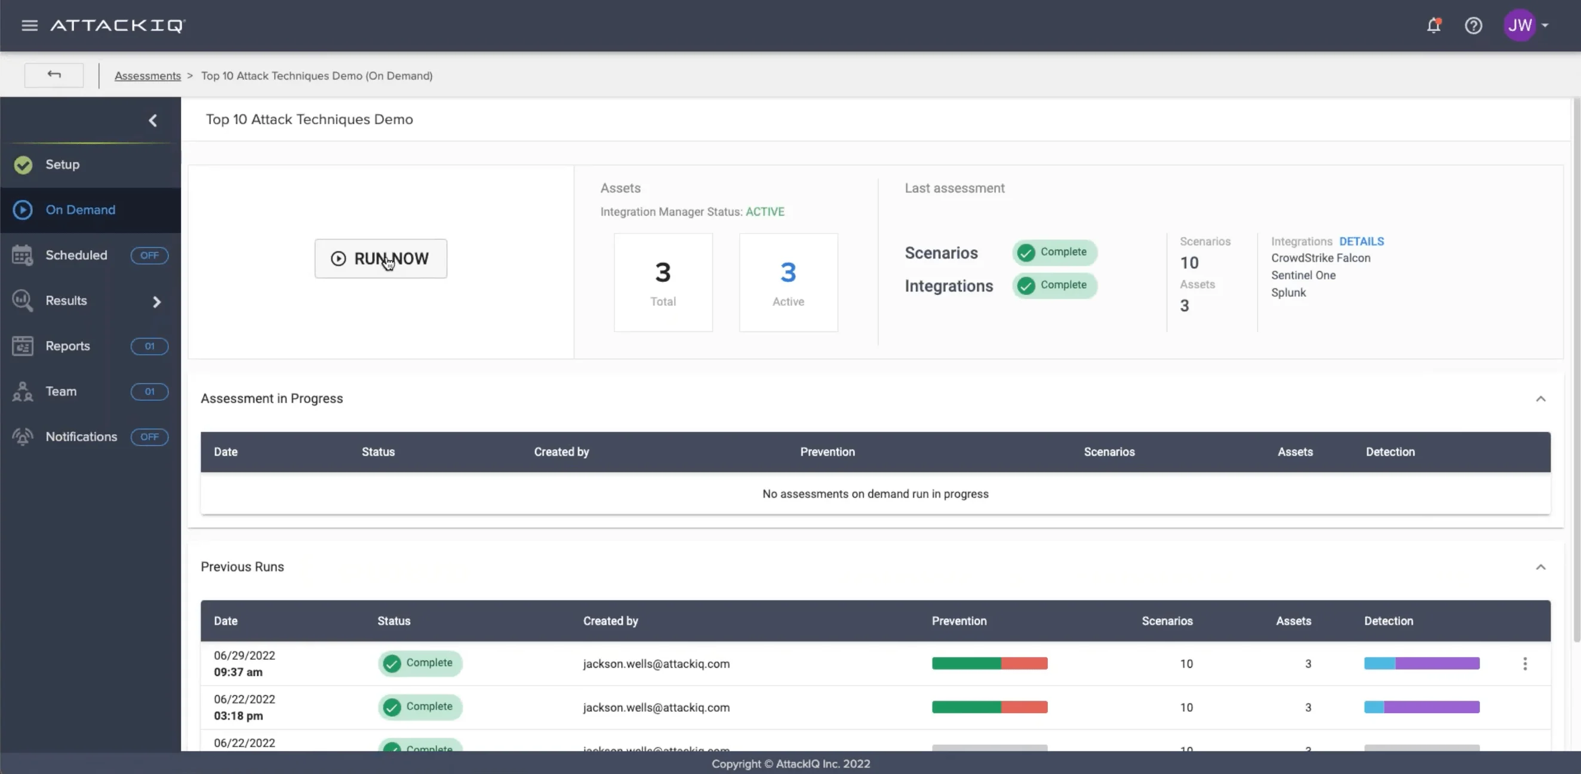Click the Scenarios Complete status badge
Screen dimensions: 1581x774
tap(1054, 252)
